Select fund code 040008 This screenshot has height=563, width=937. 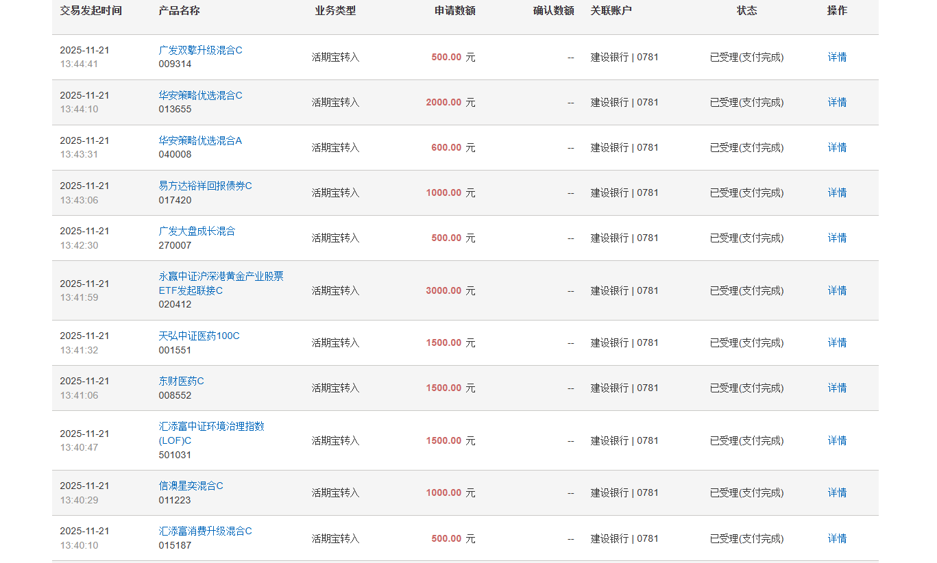175,154
